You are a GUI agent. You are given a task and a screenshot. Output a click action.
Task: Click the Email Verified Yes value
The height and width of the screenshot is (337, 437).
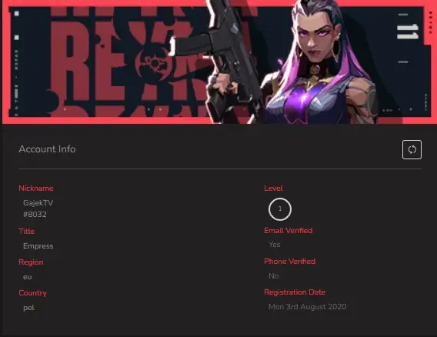click(x=274, y=245)
